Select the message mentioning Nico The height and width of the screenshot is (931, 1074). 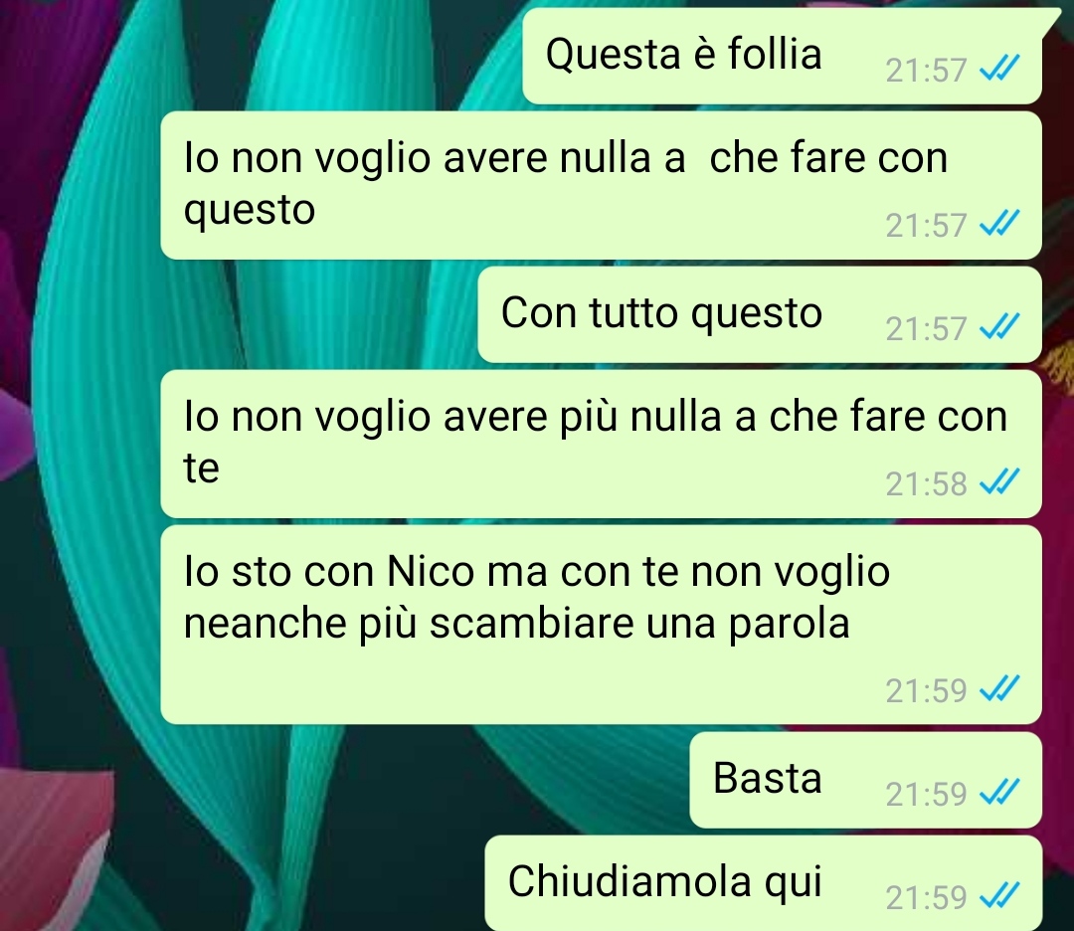(602, 625)
